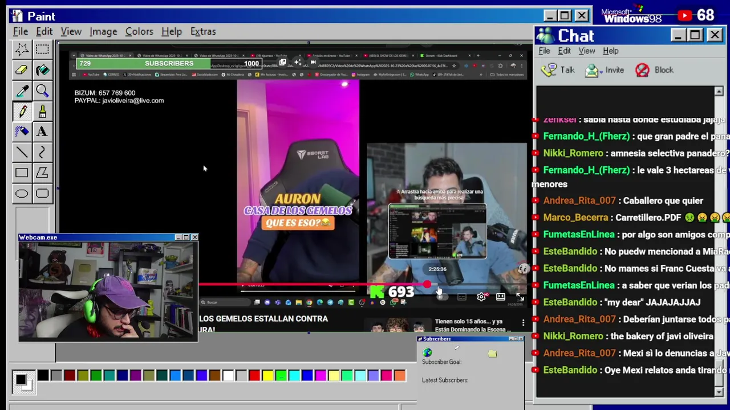
Task: Click the Talk button in Chat
Action: (x=558, y=70)
